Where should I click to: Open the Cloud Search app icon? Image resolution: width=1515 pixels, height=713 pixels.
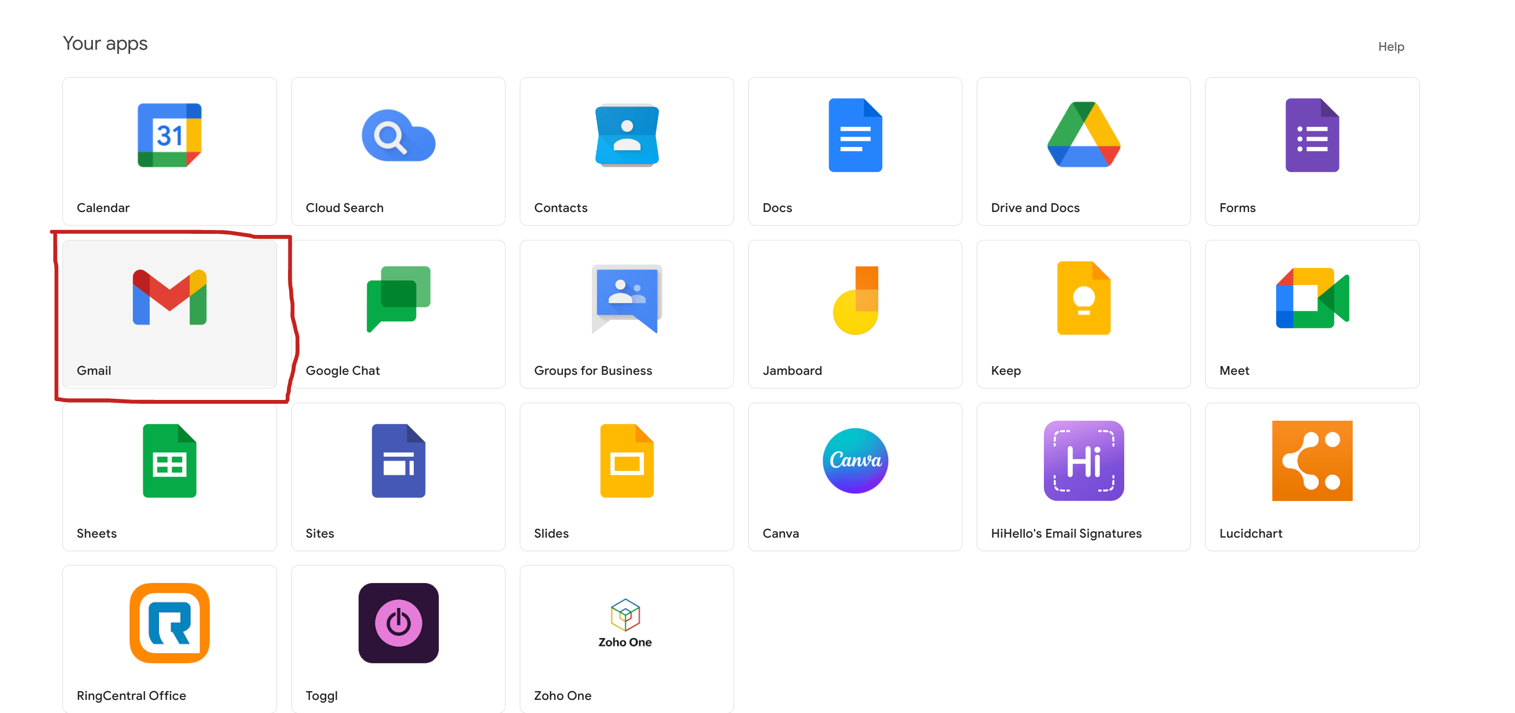coord(398,136)
